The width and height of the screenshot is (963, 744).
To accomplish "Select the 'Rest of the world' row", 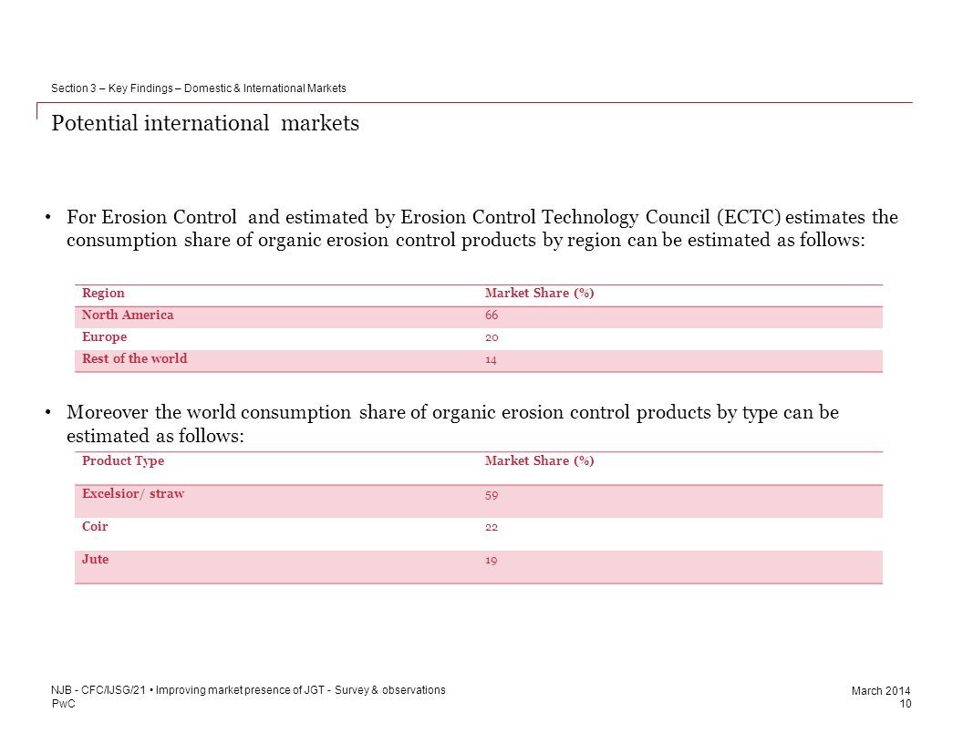I will 479,361.
